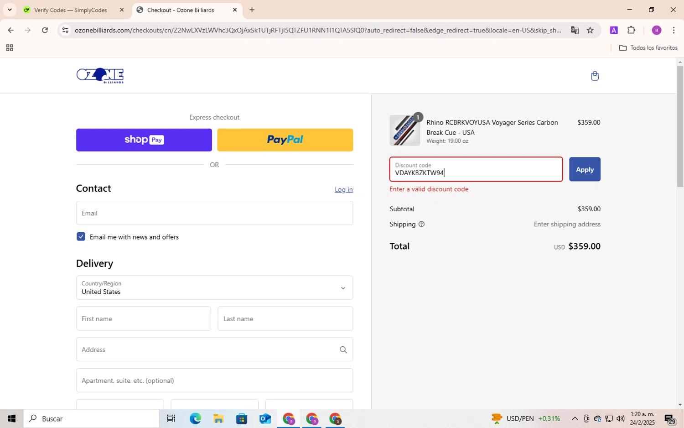Click the browser address bar URL
Viewport: 684px width, 428px height.
[318, 30]
